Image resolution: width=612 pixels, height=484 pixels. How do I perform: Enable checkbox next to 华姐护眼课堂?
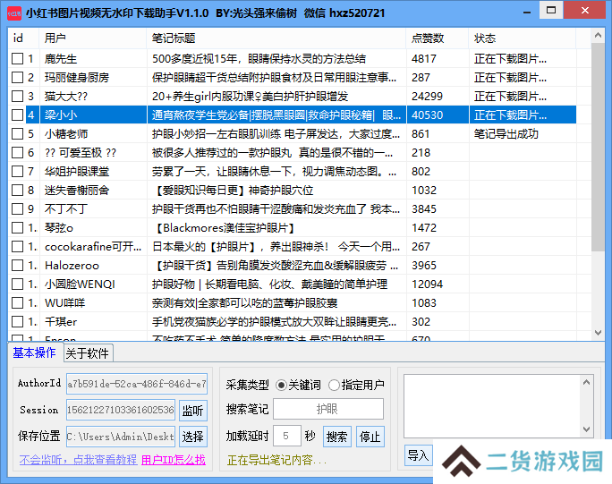pyautogui.click(x=17, y=172)
